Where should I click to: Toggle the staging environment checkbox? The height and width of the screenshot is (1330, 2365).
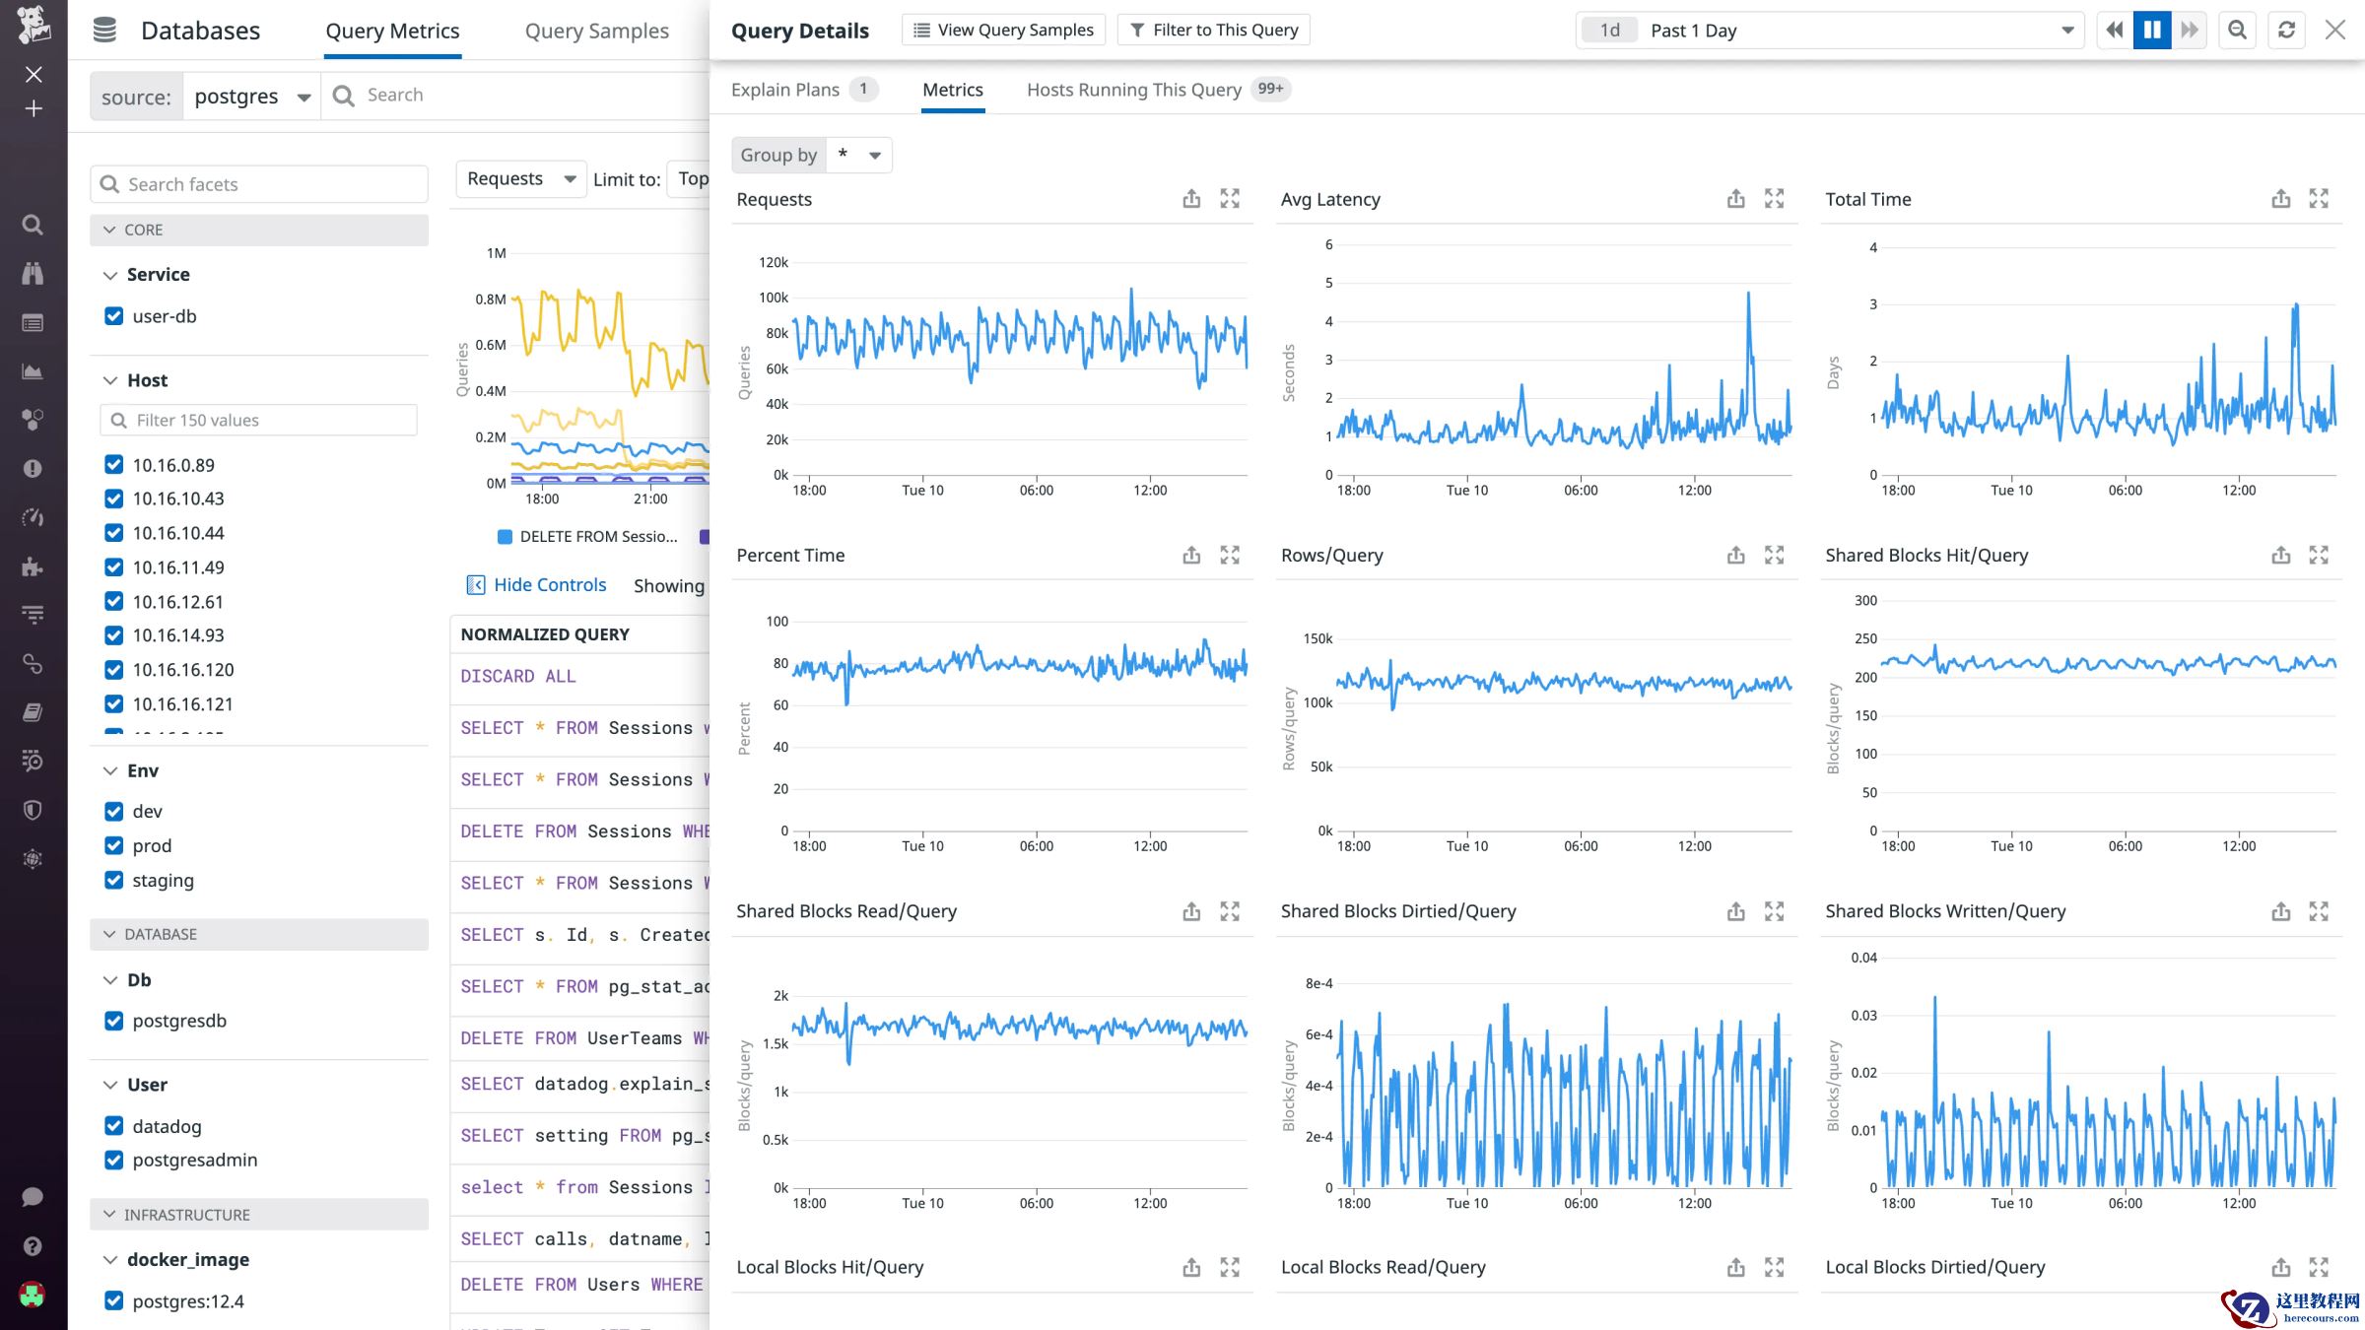click(x=114, y=880)
